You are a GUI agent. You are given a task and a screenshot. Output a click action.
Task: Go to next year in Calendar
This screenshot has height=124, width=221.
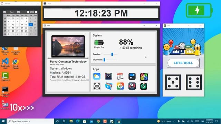[36, 12]
